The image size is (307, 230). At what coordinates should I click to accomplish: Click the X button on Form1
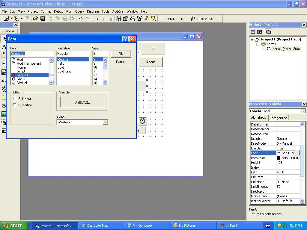click(153, 49)
